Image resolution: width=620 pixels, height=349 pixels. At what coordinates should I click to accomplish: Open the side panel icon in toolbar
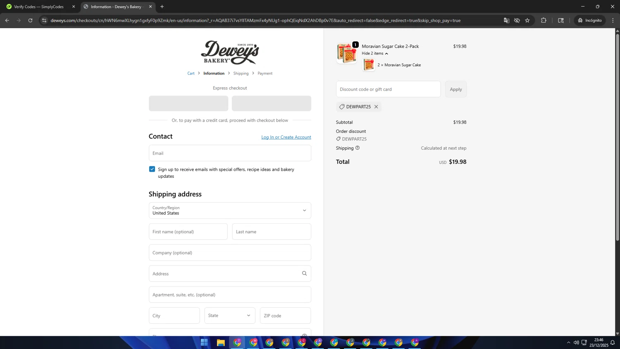click(561, 20)
